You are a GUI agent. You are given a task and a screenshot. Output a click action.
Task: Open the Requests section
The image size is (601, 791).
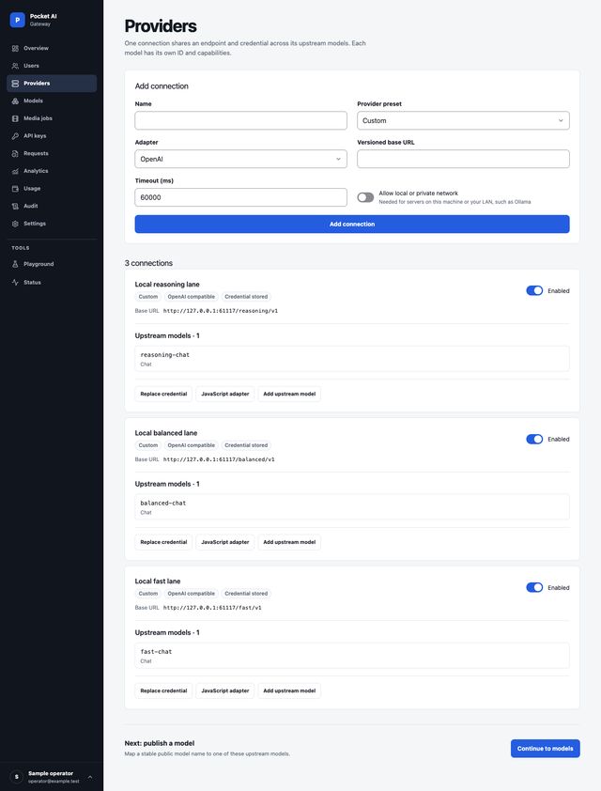pos(52,153)
